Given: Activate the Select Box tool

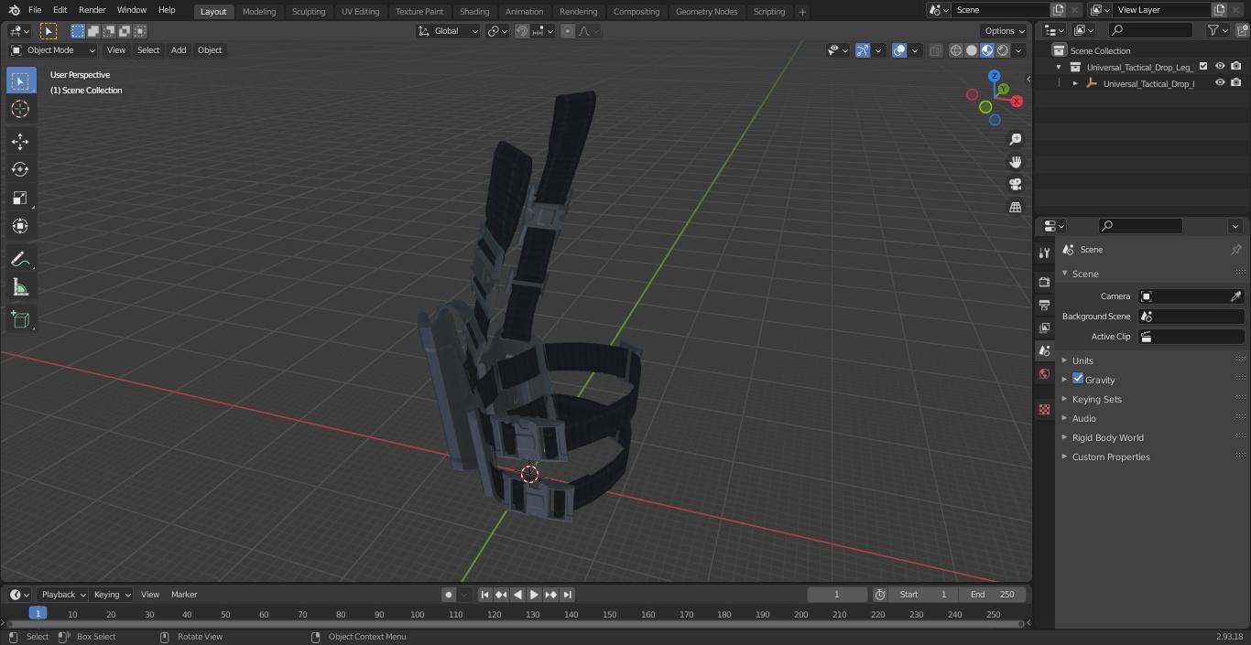Looking at the screenshot, I should pos(20,81).
